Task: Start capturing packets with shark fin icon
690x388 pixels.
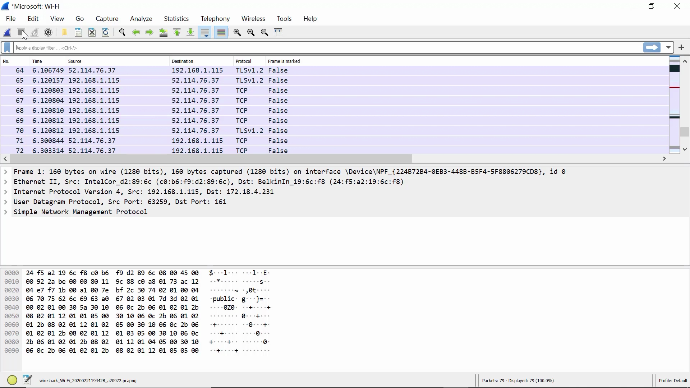Action: (8, 32)
